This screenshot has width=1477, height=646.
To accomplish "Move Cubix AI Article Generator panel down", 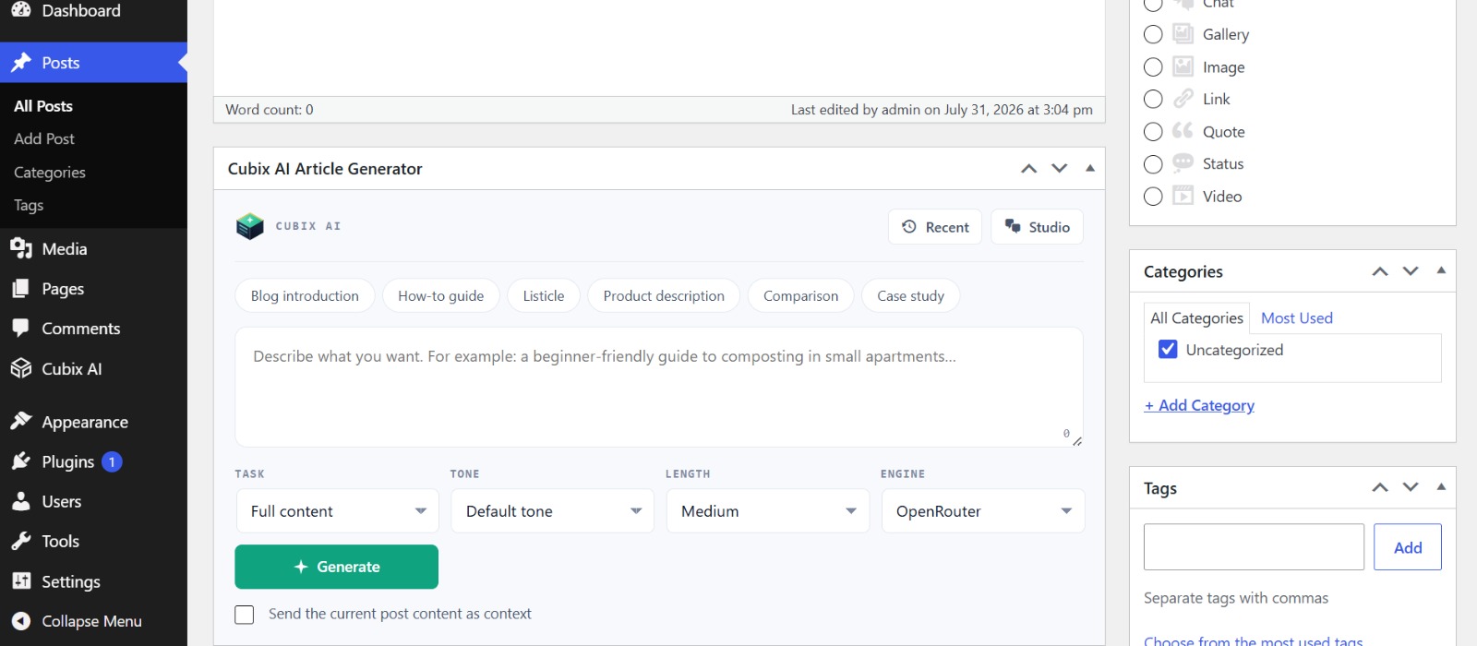I will coord(1060,168).
